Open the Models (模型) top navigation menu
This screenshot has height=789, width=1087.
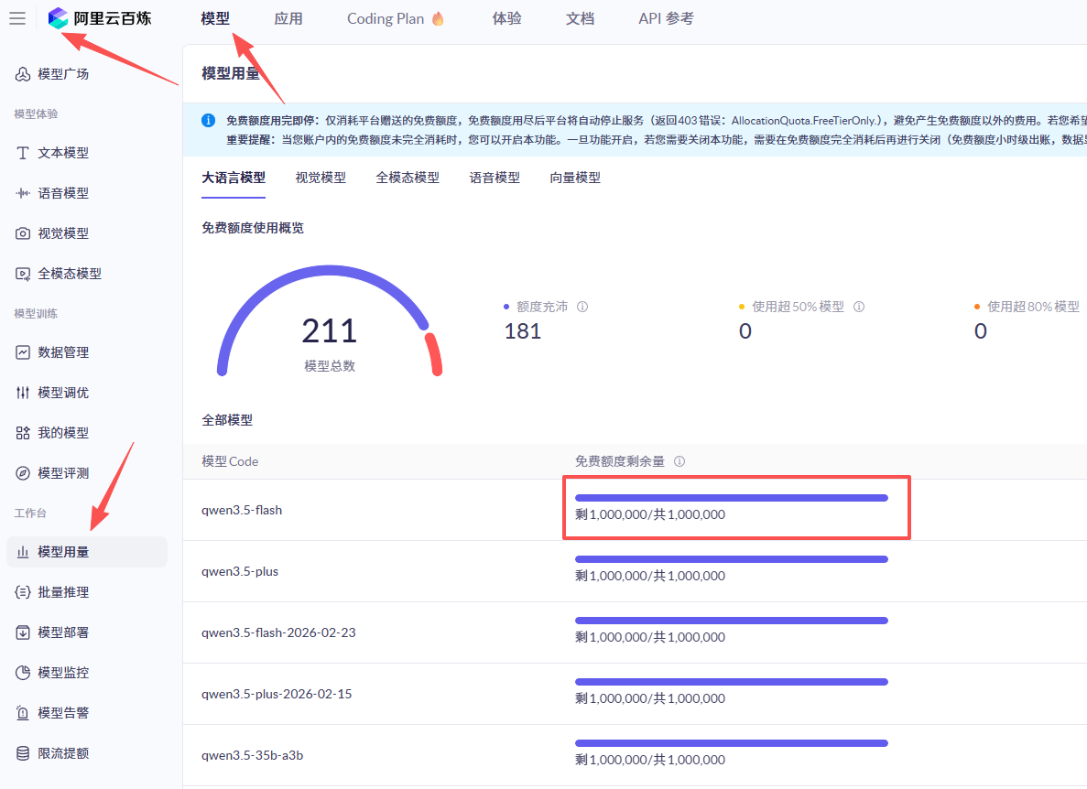tap(215, 18)
